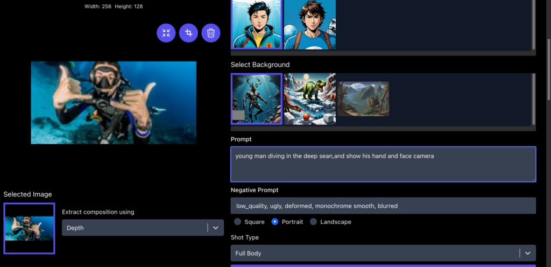Image resolution: width=551 pixels, height=267 pixels.
Task: Click the shrink/collapse image icon button
Action: (x=166, y=33)
